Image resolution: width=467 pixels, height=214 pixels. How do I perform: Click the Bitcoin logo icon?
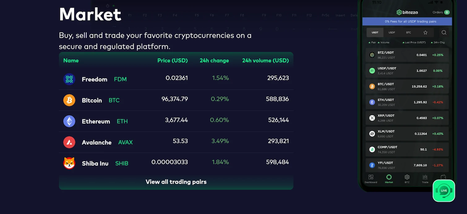69,100
